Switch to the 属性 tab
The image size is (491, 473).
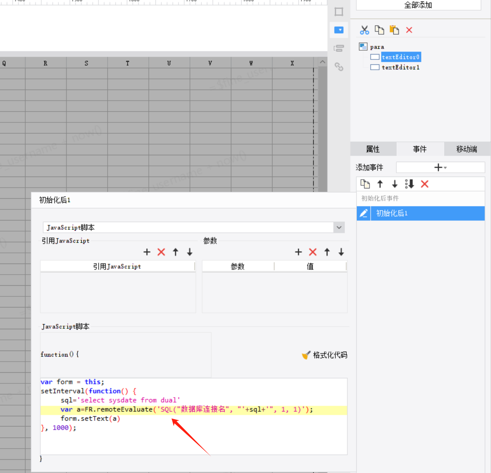click(x=373, y=149)
